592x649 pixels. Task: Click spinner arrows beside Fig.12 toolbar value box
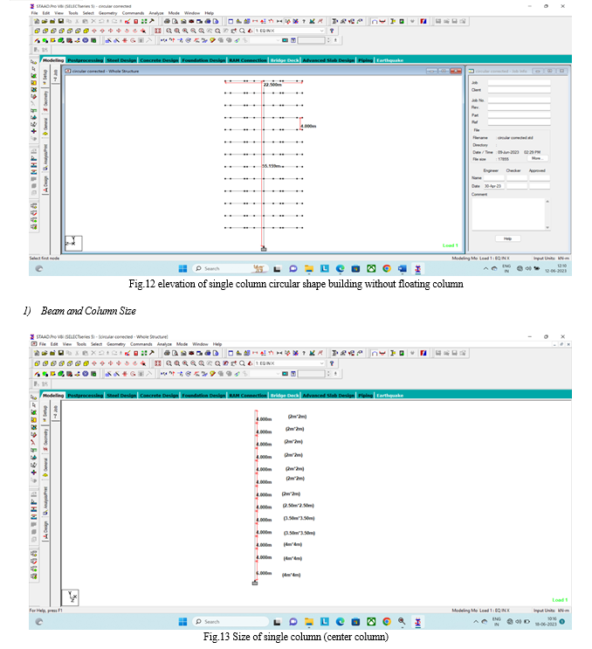click(328, 40)
